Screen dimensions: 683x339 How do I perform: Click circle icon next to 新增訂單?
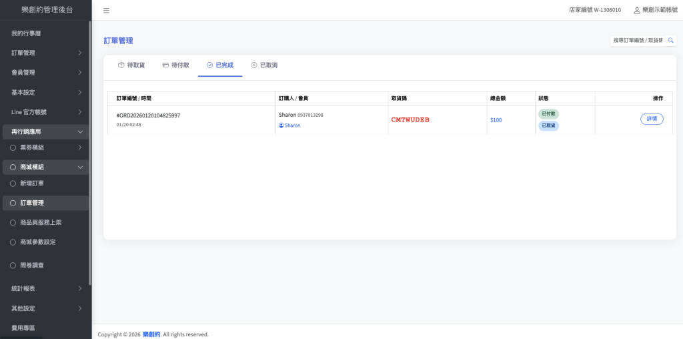coord(13,183)
